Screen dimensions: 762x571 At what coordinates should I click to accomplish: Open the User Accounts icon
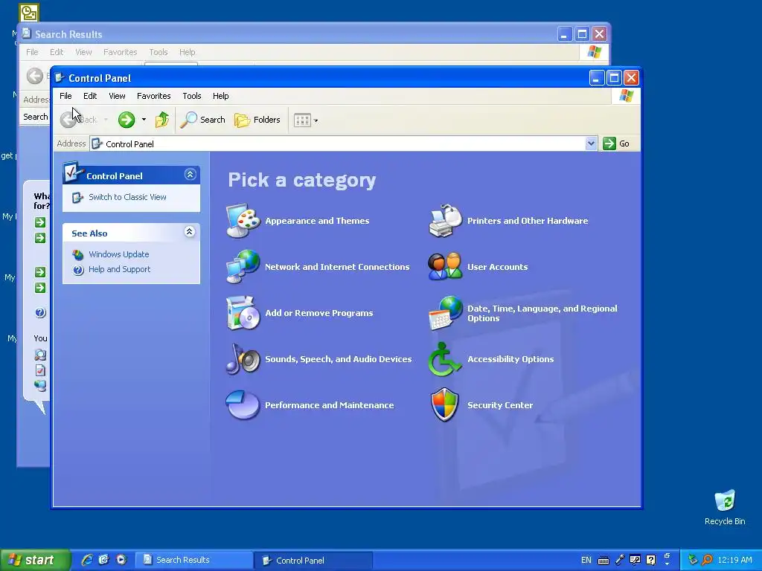(445, 267)
